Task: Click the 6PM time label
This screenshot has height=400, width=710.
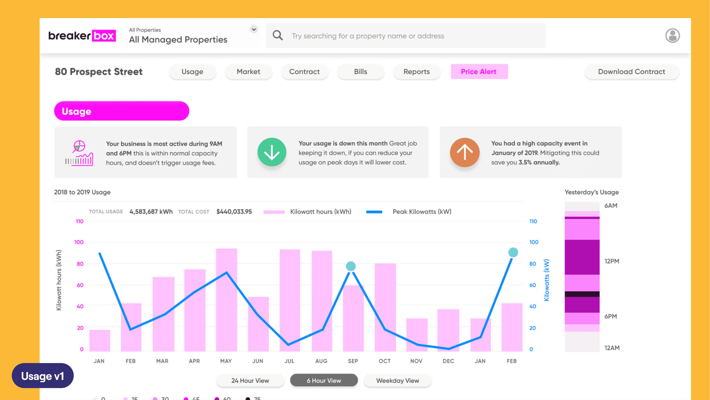Action: (x=610, y=316)
